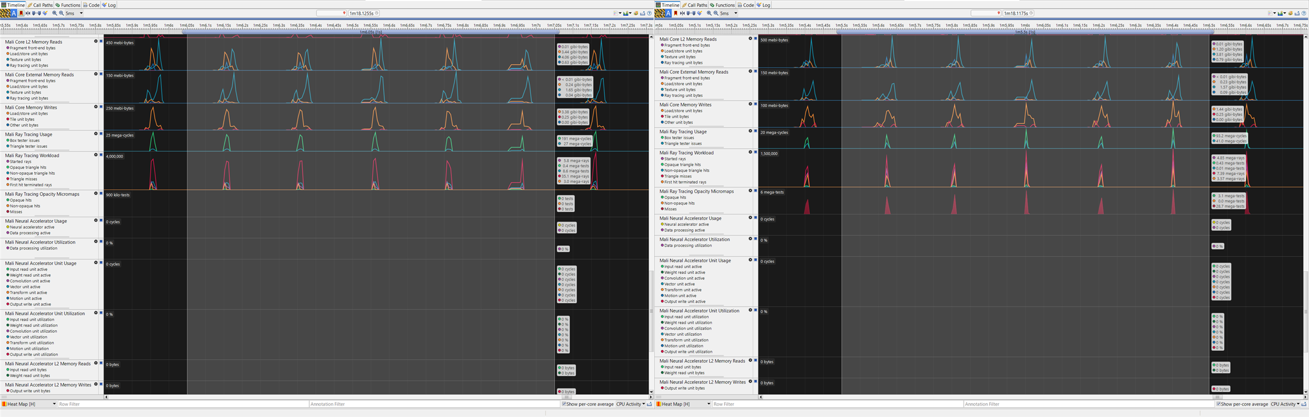
Task: Click the Annotation Filter field in right window
Action: pos(1088,404)
